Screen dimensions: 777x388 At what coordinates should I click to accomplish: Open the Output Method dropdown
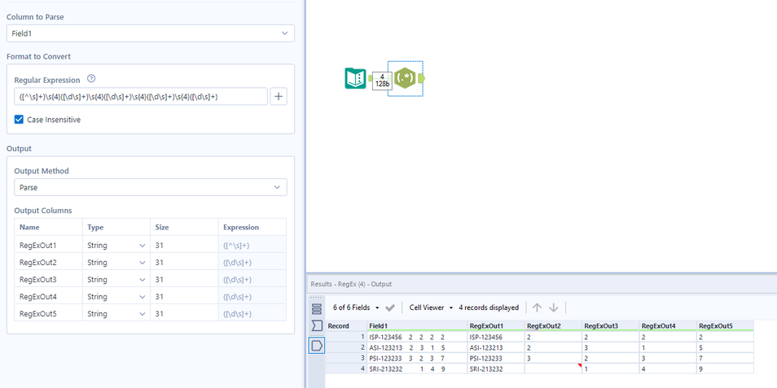click(151, 188)
